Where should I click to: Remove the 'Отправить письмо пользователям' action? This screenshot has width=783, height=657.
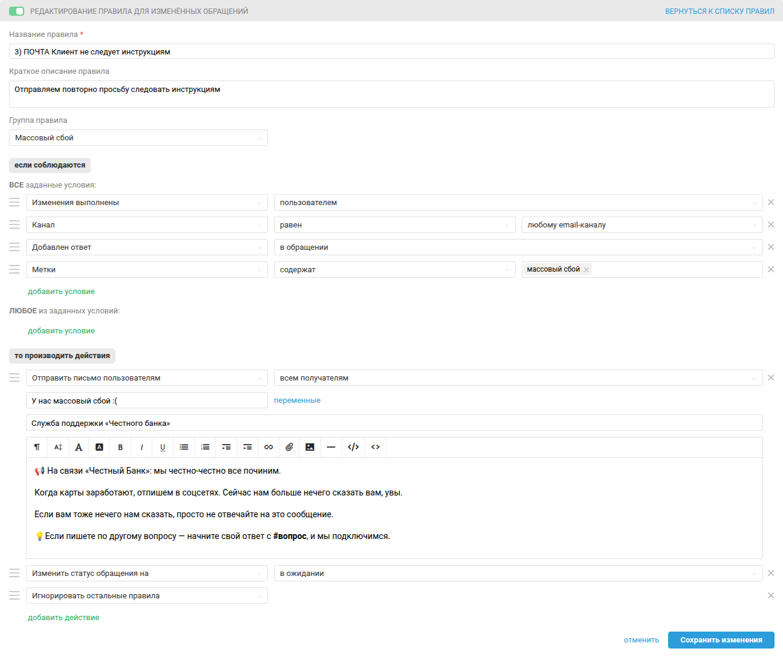(x=771, y=378)
